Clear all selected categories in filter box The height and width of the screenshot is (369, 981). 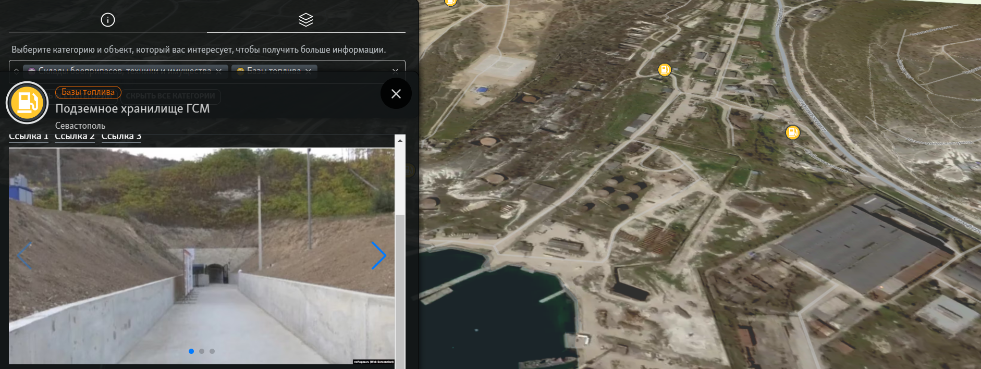(x=395, y=71)
